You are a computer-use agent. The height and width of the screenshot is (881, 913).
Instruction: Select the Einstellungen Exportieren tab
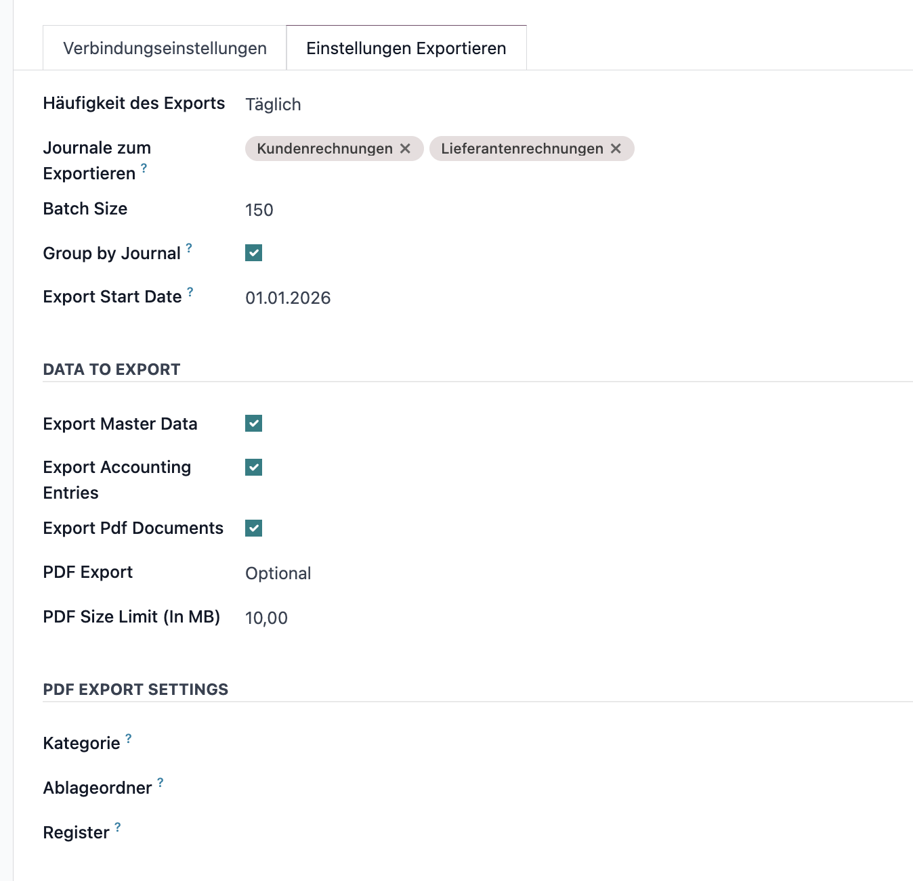point(406,48)
